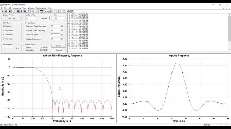Viewport: 231px width, 129px height.
Task: Click the Undo arrow toolbar icon
Action: tap(33, 11)
